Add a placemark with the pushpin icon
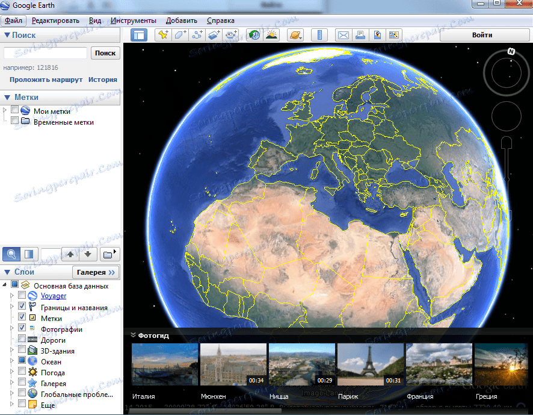The width and height of the screenshot is (533, 415). (163, 35)
